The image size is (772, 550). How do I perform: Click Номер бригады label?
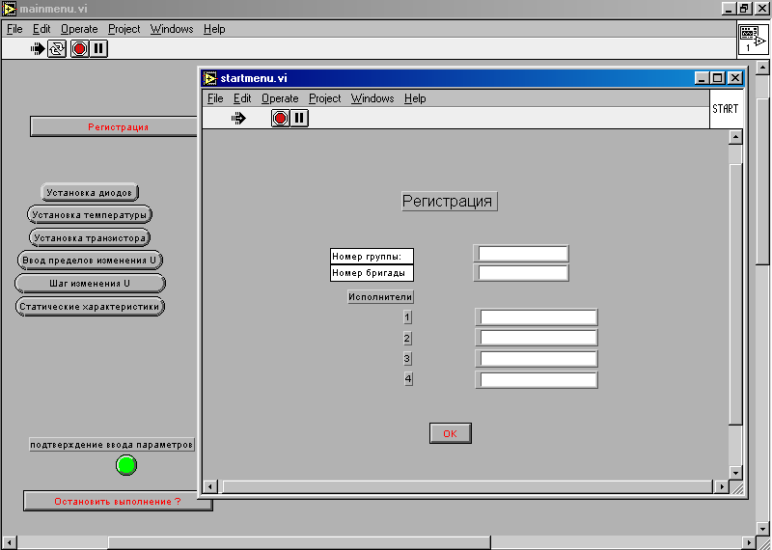(372, 273)
